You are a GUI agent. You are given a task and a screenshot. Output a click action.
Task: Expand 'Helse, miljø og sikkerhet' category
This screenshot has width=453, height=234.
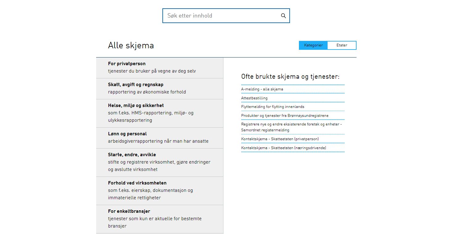(159, 113)
